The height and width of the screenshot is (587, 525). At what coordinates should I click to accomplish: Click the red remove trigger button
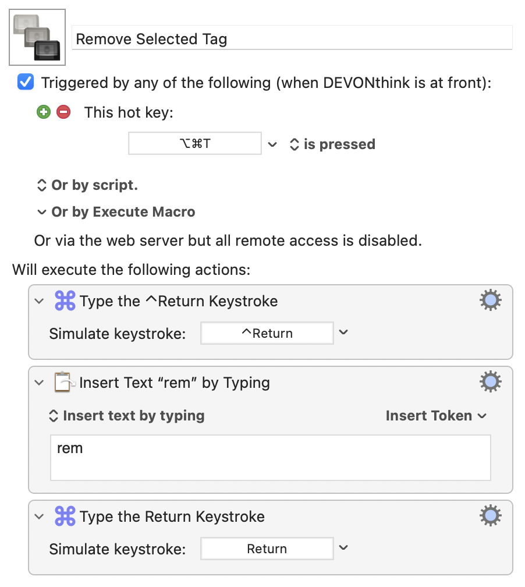click(x=63, y=112)
